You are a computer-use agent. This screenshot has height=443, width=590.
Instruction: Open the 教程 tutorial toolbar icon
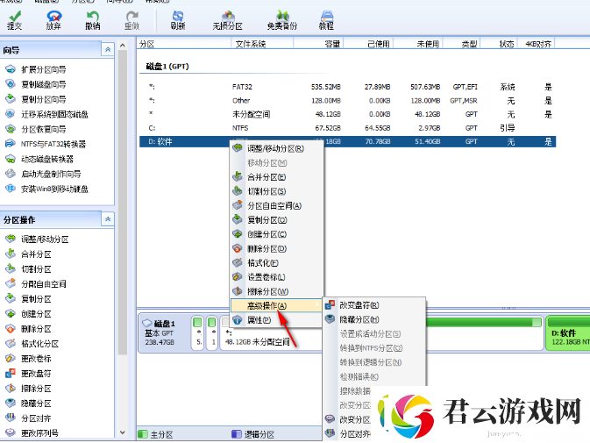pyautogui.click(x=326, y=20)
